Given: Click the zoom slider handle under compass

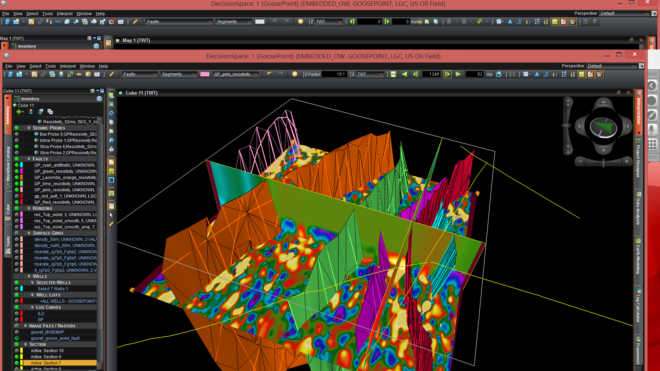Looking at the screenshot, I should 603,162.
